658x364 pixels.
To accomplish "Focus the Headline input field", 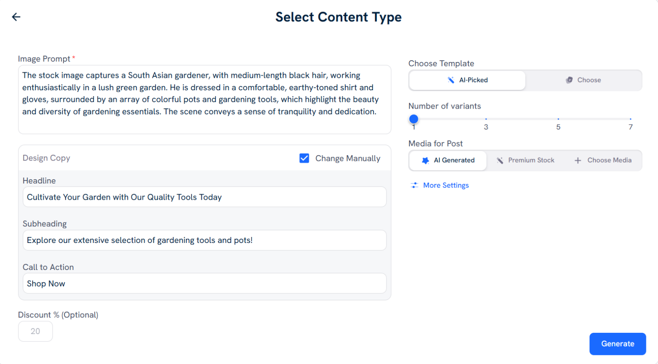I will tap(204, 197).
